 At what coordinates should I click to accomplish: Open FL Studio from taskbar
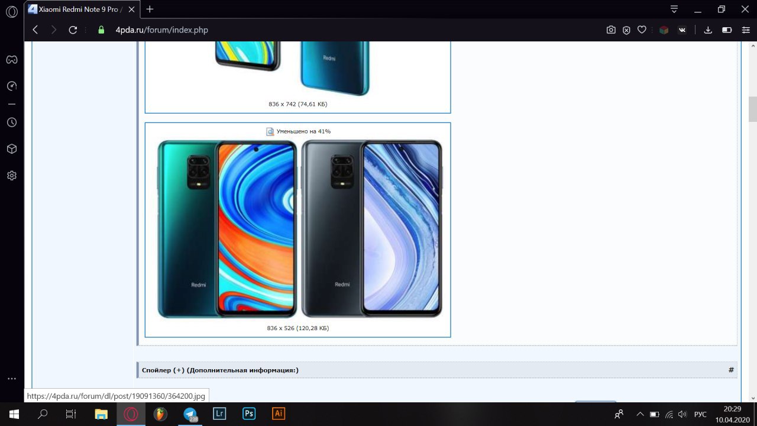point(160,414)
